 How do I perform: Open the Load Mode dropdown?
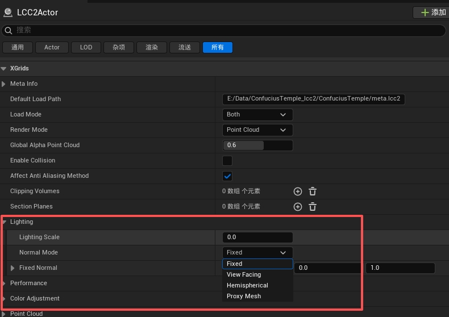click(x=257, y=115)
